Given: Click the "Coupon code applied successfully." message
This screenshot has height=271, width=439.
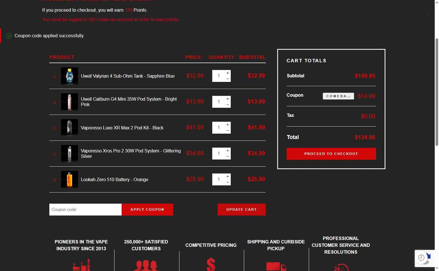Looking at the screenshot, I should point(49,36).
